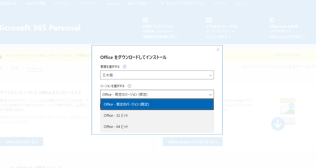Open セキュリティ in top navigation

tap(89, 3)
